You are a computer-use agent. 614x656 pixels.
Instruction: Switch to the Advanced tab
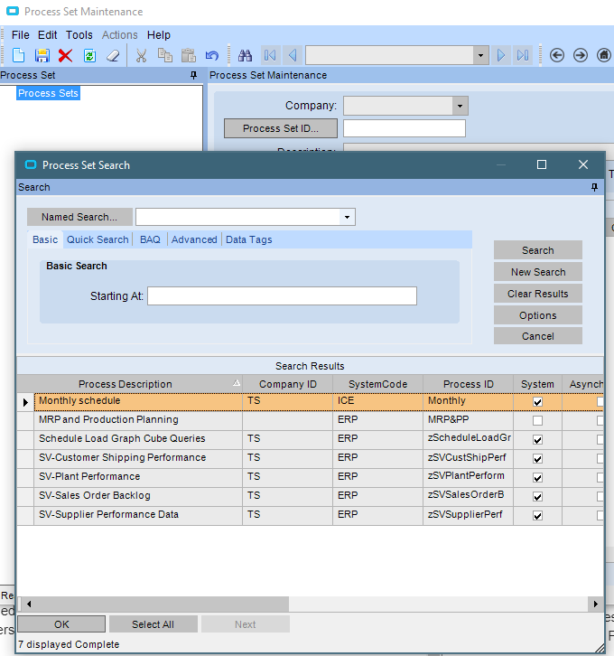[194, 239]
